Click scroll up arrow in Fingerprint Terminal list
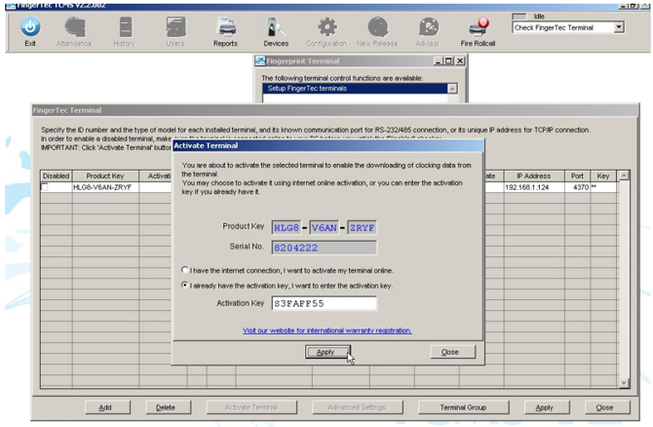Viewport: 653px width, 427px height. [452, 89]
